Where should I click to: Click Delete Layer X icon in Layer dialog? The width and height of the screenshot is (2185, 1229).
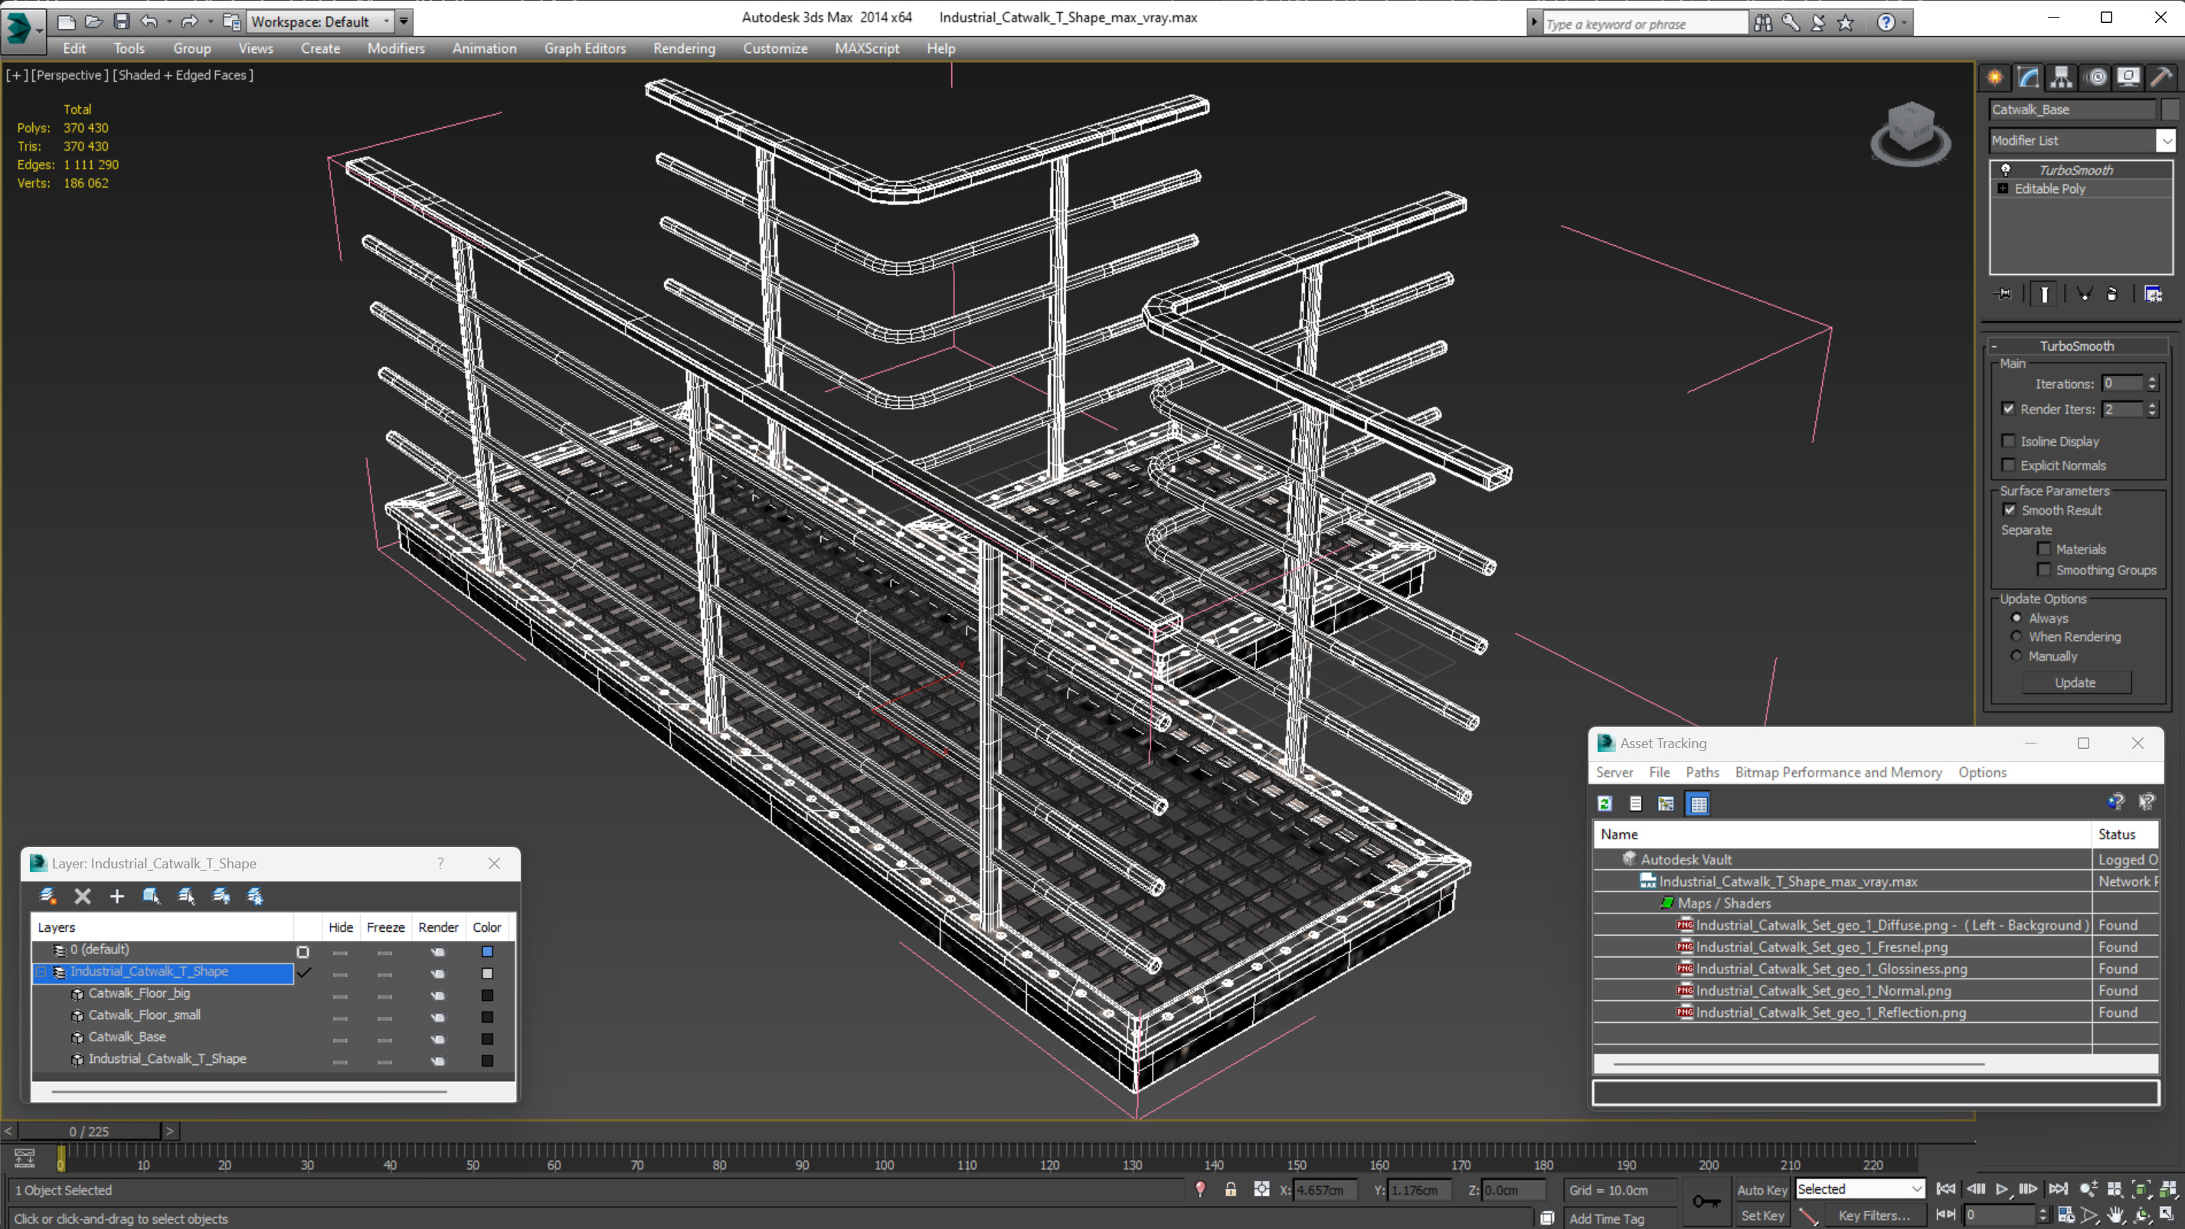(82, 896)
